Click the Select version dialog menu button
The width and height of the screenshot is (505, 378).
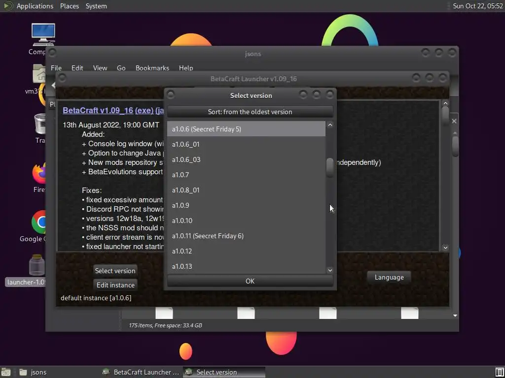(171, 94)
